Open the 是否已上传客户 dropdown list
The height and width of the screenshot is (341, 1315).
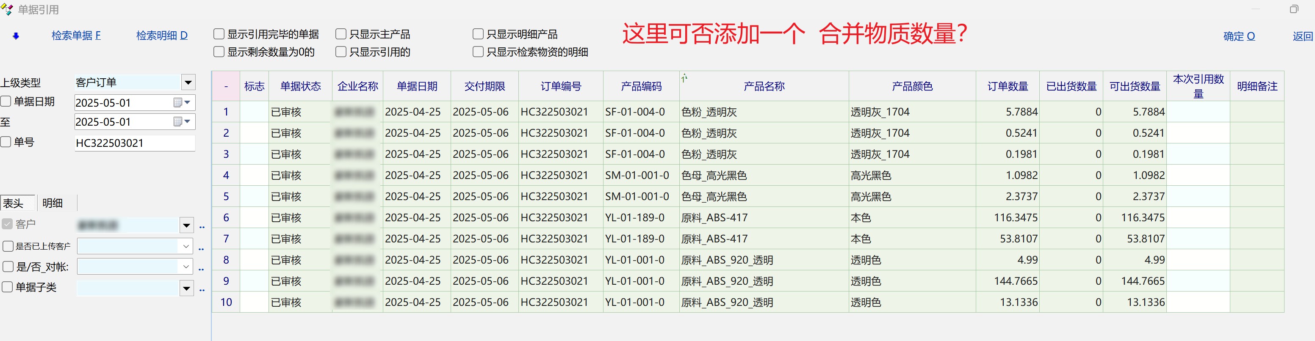[x=186, y=247]
